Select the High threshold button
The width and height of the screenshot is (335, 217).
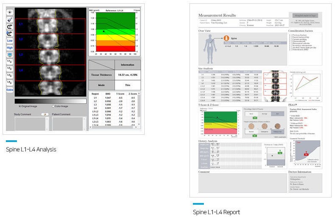[10, 48]
